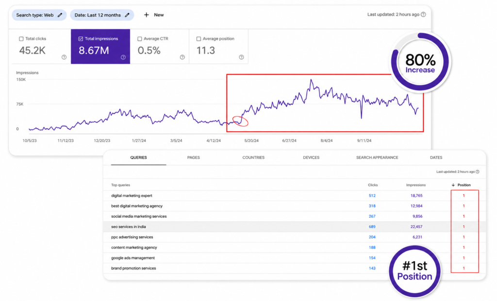Open help icon in Total clicks card
The image size is (497, 301).
coord(64,57)
